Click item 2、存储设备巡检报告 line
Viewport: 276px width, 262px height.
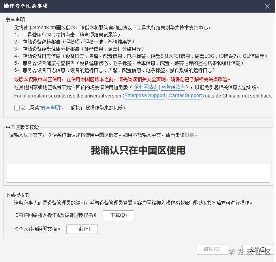74,42
